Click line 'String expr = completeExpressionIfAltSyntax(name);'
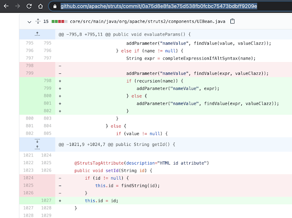292x218 pixels. point(191,58)
